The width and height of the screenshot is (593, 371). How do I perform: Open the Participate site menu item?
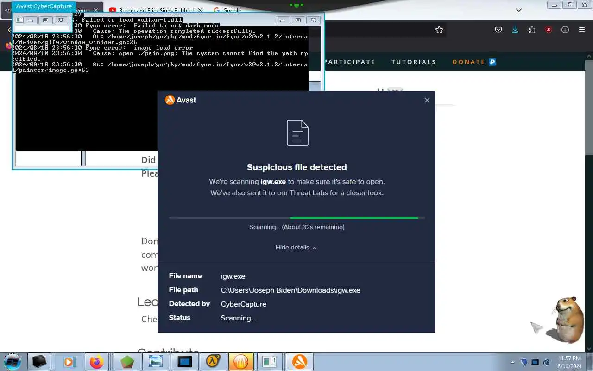click(x=350, y=62)
